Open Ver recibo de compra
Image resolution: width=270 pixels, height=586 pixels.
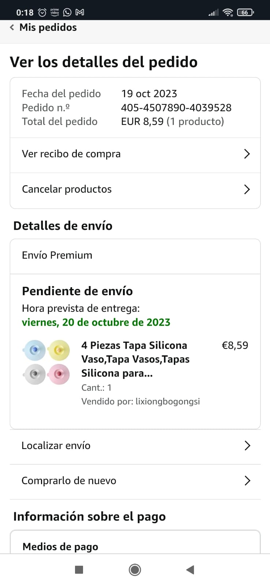(x=71, y=154)
